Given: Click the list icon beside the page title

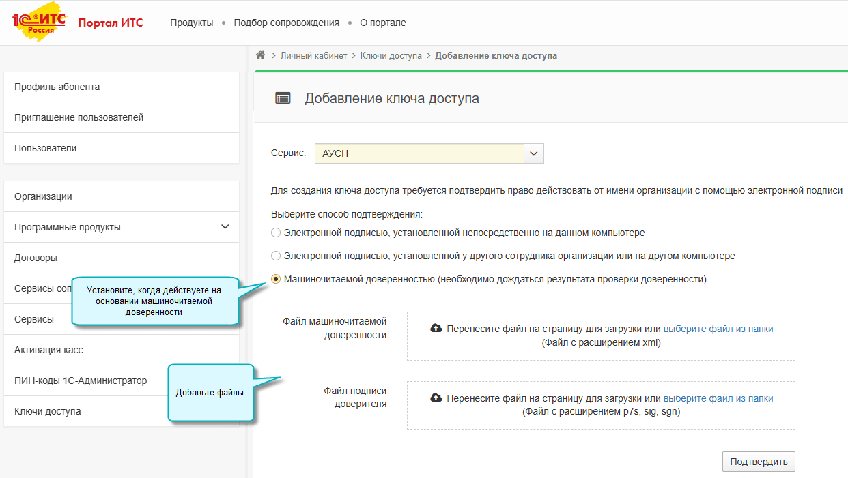Looking at the screenshot, I should click(283, 98).
